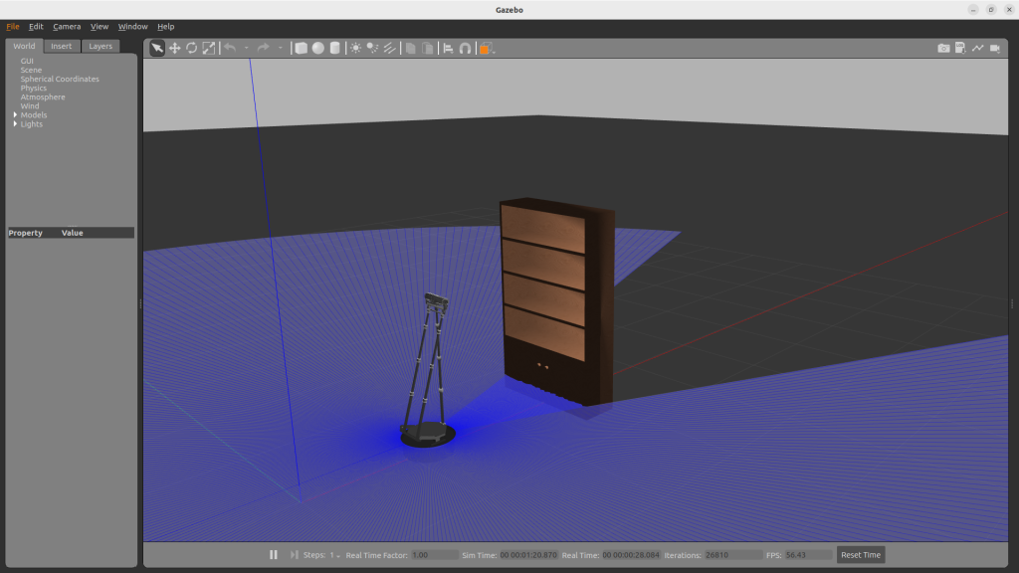Take a screenshot with camera icon
1019x573 pixels.
[x=943, y=48]
